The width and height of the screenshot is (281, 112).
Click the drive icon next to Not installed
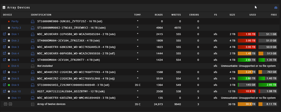point(32,66)
